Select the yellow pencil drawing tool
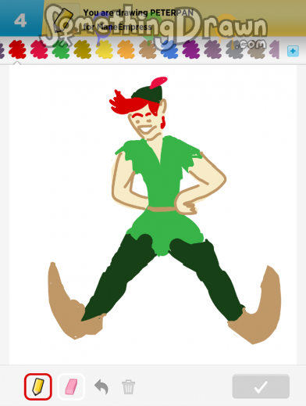This screenshot has width=306, height=406. [x=38, y=386]
